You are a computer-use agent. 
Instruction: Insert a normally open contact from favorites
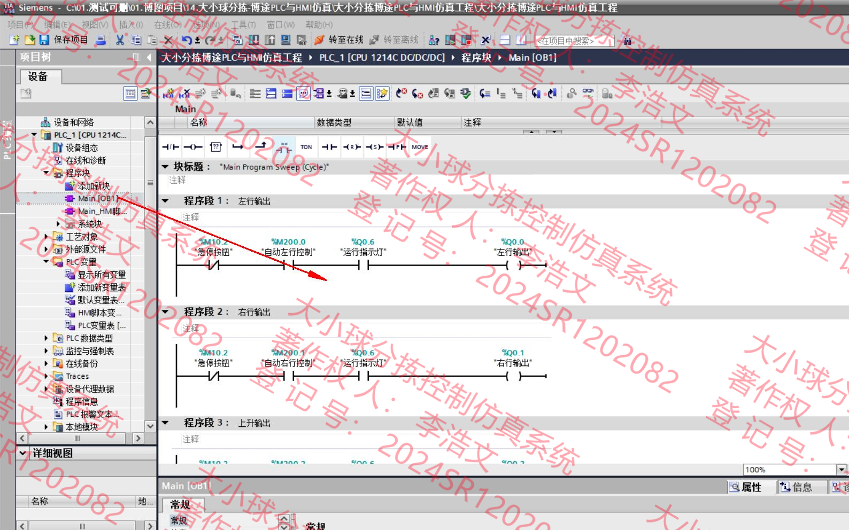[329, 147]
